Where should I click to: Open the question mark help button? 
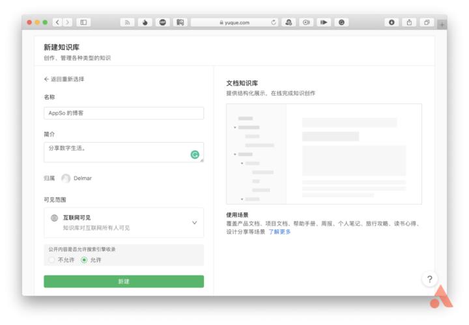(430, 279)
